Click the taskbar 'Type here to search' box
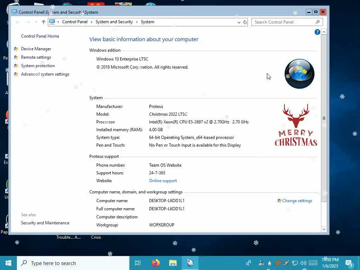 73,263
